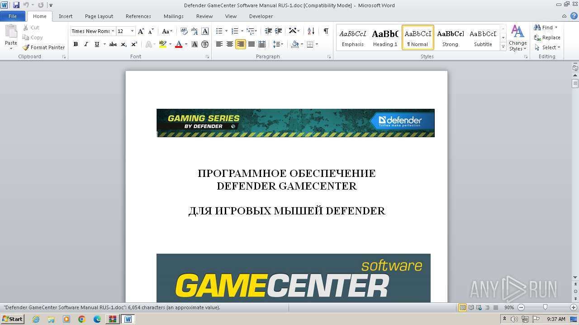Click the Character Border icon

205,31
